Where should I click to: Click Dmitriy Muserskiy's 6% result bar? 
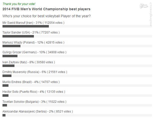click(7, 75)
